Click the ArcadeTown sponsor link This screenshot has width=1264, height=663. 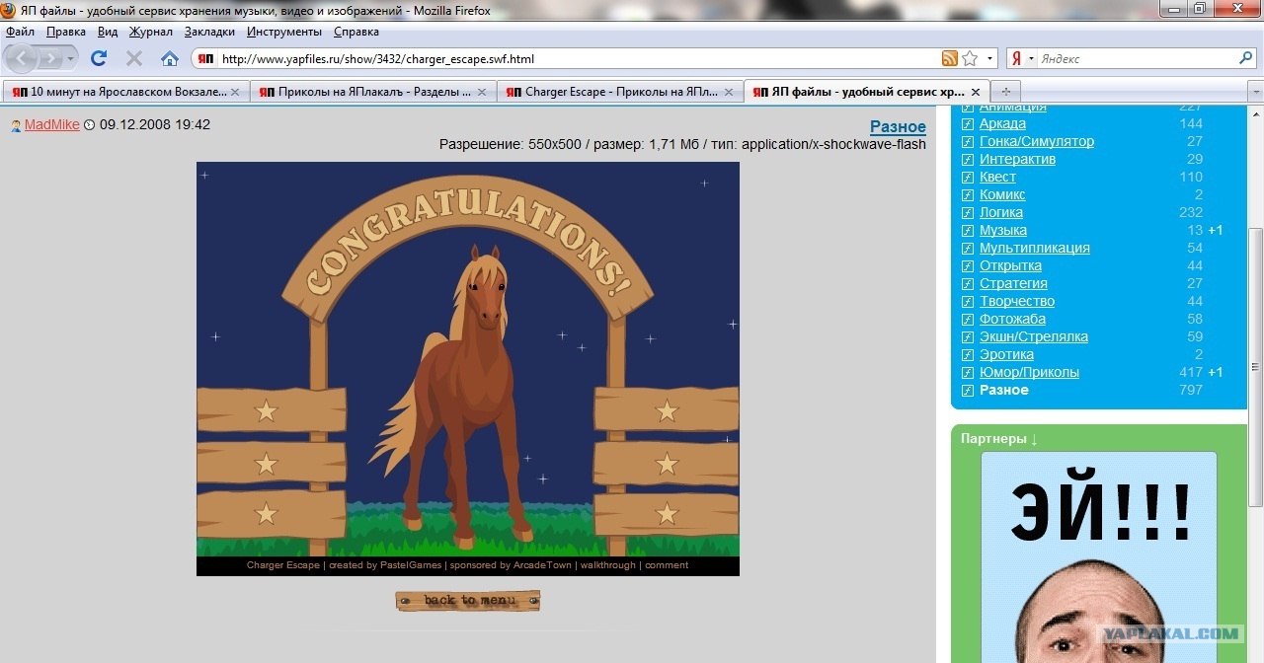click(x=542, y=565)
